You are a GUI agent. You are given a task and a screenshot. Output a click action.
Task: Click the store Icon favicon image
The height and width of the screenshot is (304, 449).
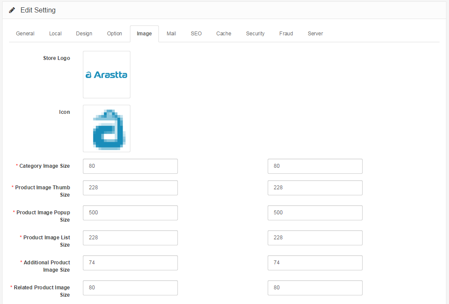pyautogui.click(x=107, y=128)
